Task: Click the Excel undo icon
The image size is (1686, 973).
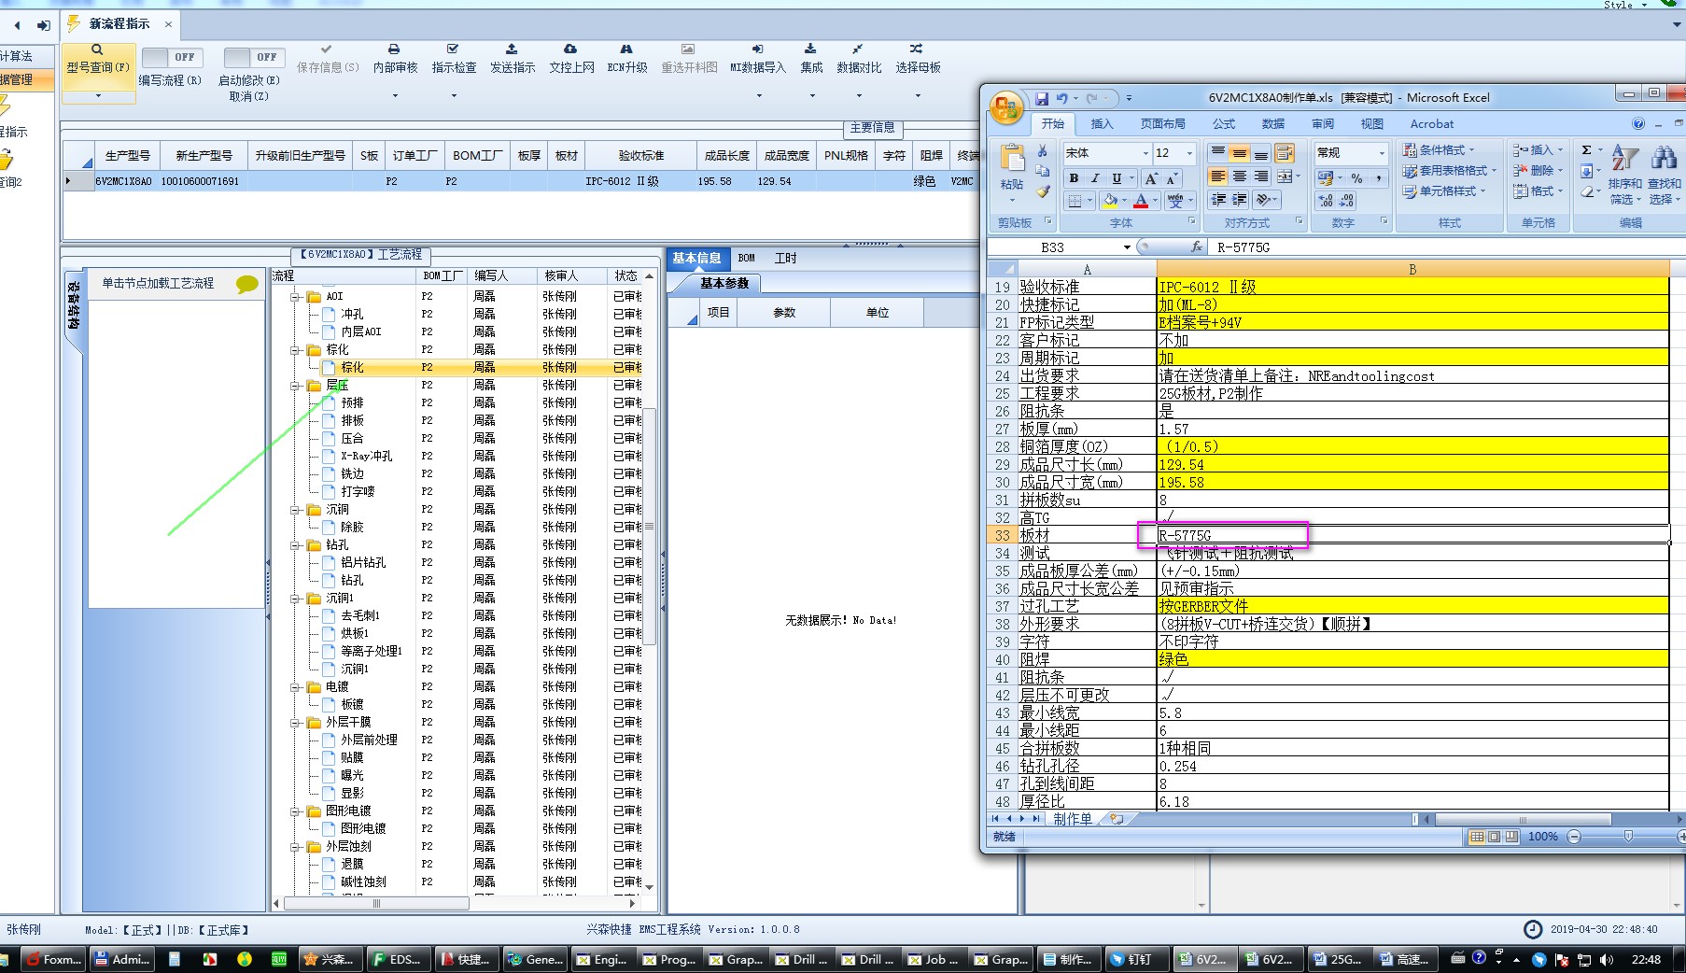Action: (1061, 98)
